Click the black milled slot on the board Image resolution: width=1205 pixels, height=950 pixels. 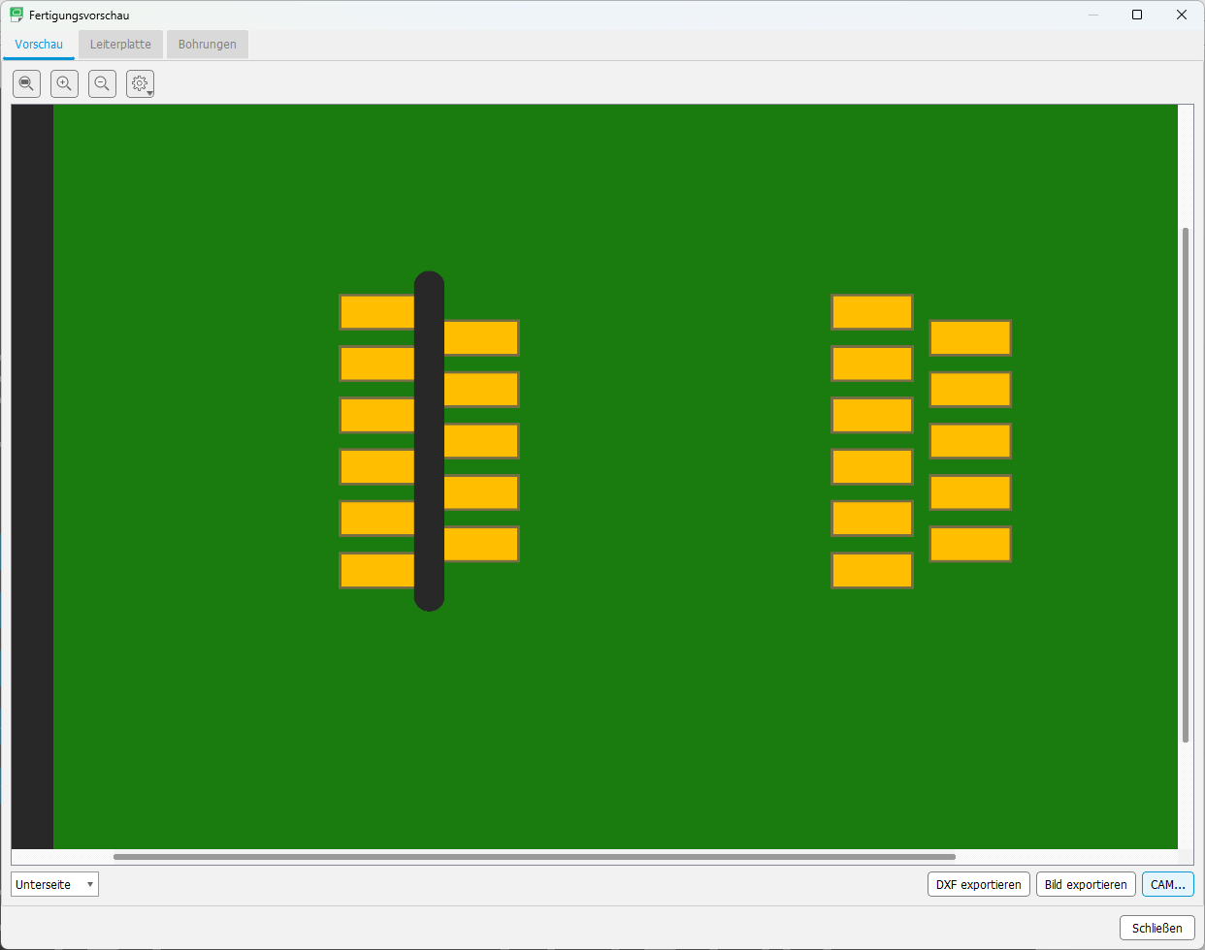[x=429, y=441]
